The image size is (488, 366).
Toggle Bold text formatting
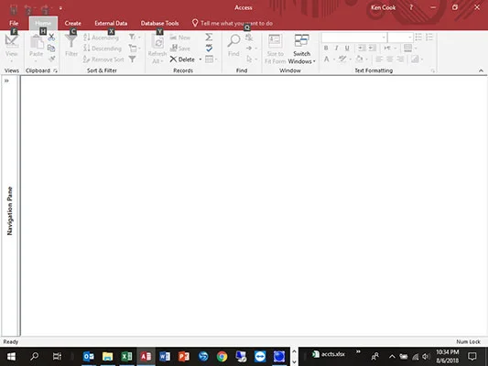point(326,48)
